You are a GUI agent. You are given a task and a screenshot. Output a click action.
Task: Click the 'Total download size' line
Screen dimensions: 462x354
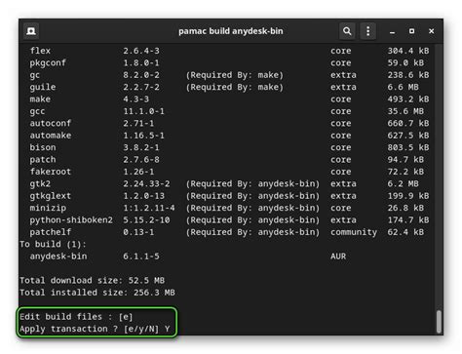click(92, 280)
